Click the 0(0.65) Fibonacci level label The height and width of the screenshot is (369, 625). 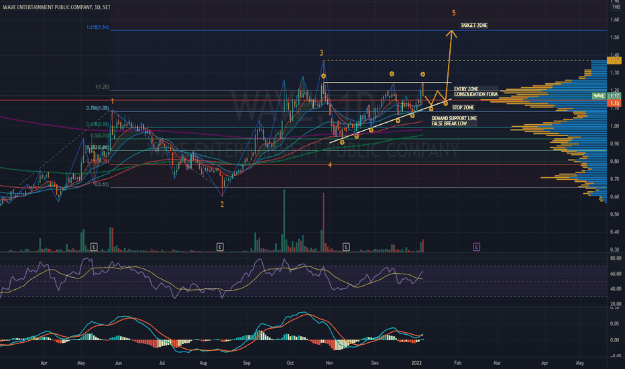[x=102, y=184]
